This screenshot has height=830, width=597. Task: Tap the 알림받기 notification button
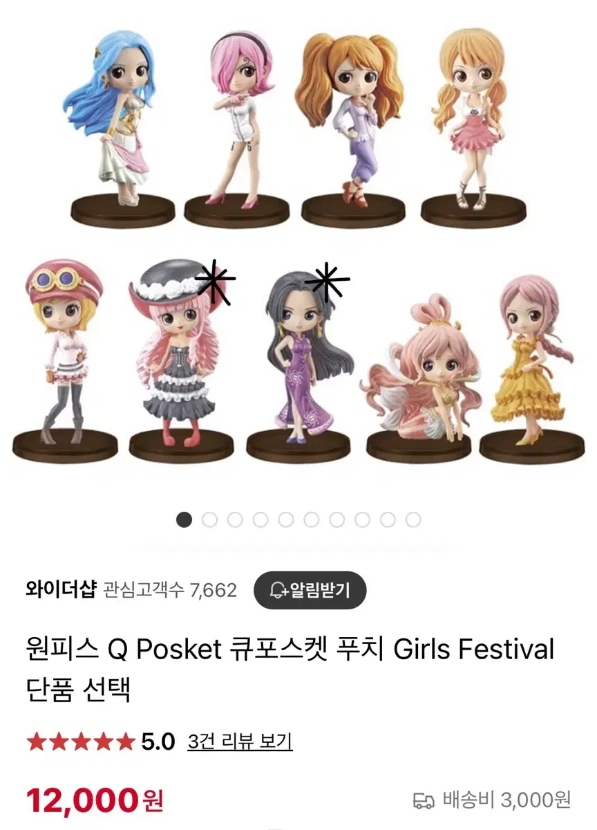[310, 591]
